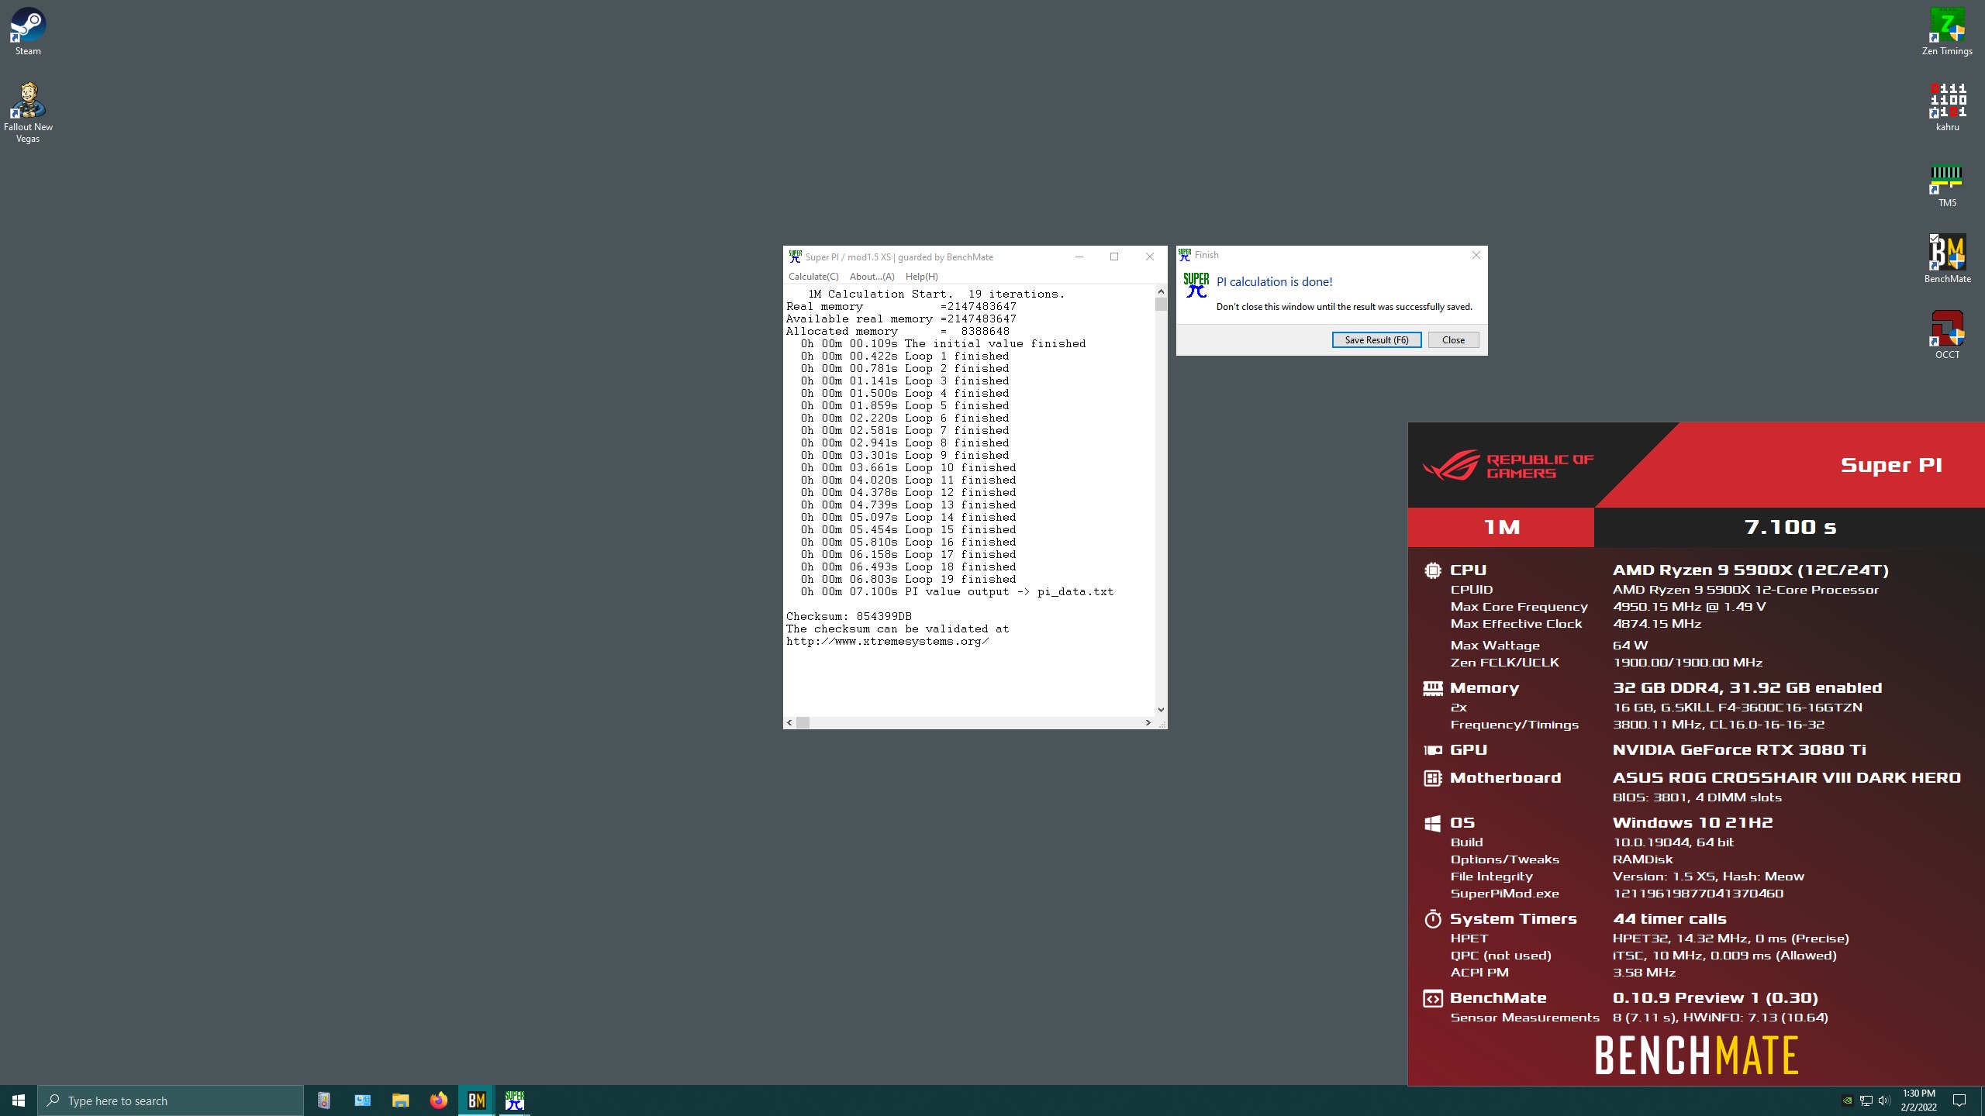Click the OS Windows logo in BenchMate panel
Screen dimensions: 1985x1116
(x=1432, y=823)
